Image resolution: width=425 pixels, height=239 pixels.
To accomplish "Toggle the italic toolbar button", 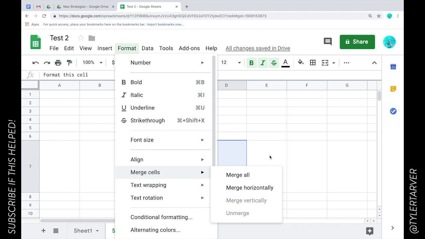I will point(263,63).
